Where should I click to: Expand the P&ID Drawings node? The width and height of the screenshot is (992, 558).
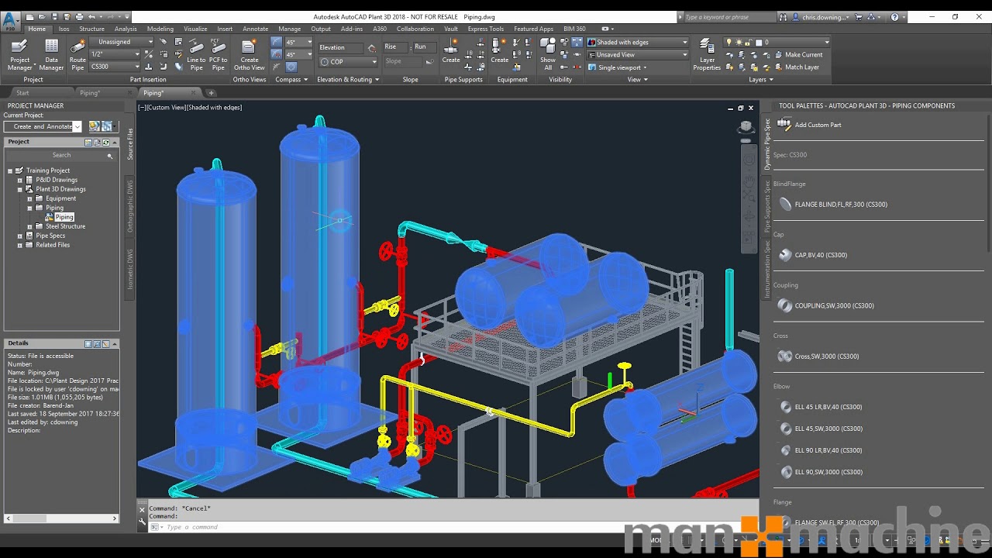(20, 180)
